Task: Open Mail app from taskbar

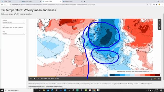Action: [48, 90]
